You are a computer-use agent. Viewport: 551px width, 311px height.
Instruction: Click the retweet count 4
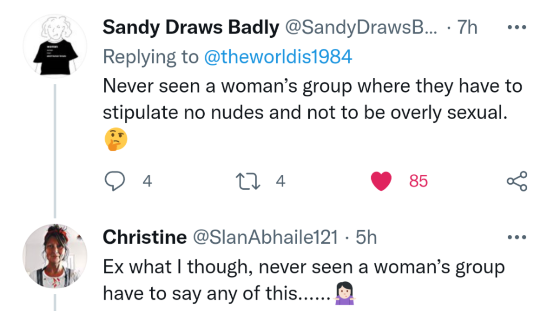280,181
